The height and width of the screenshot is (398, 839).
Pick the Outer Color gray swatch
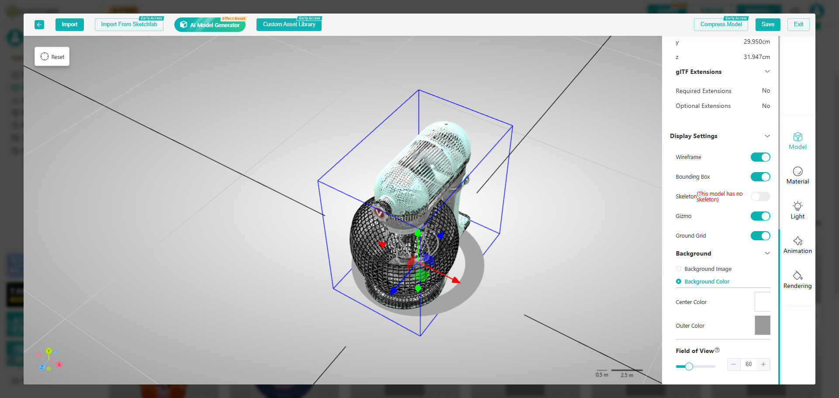762,325
